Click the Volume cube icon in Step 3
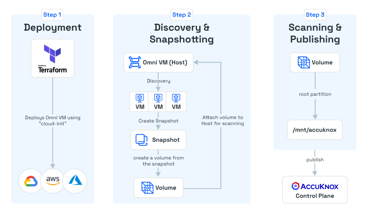The image size is (369, 215). (303, 62)
